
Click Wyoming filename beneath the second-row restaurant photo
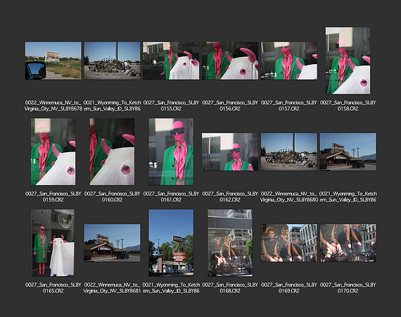click(x=348, y=197)
